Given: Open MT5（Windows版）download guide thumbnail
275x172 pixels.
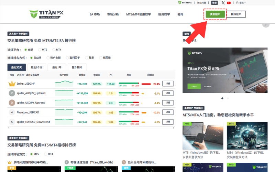Looking at the screenshot, I should (203, 136).
